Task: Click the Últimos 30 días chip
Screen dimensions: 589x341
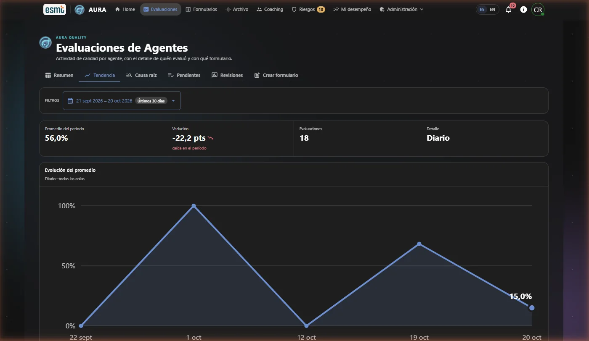Action: [151, 101]
